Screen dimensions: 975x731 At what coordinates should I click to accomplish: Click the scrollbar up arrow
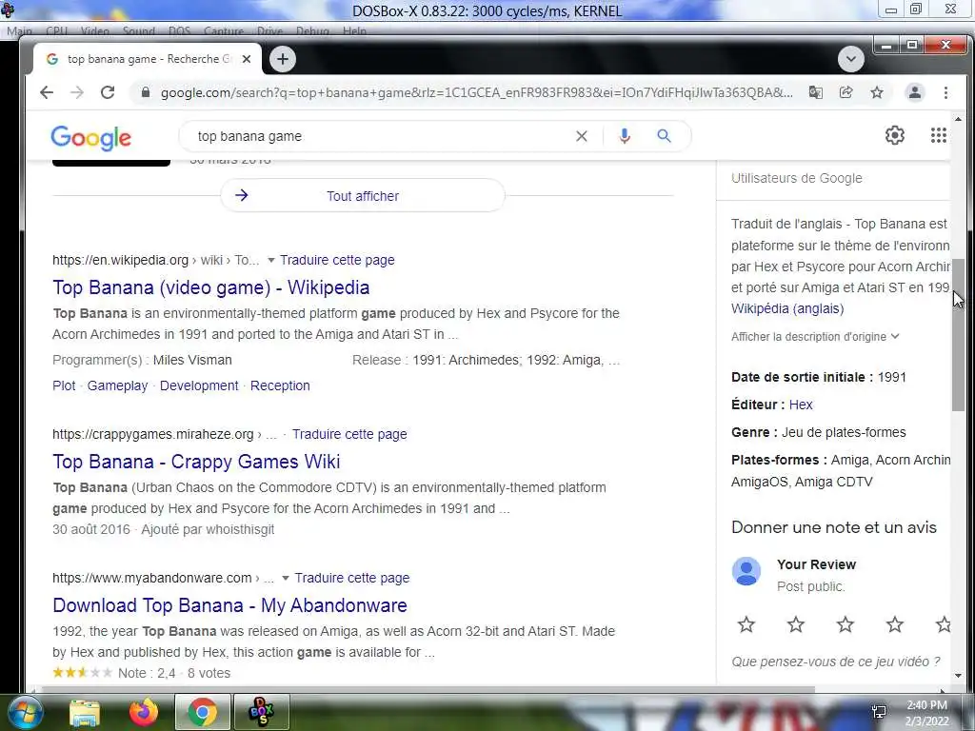click(x=958, y=119)
